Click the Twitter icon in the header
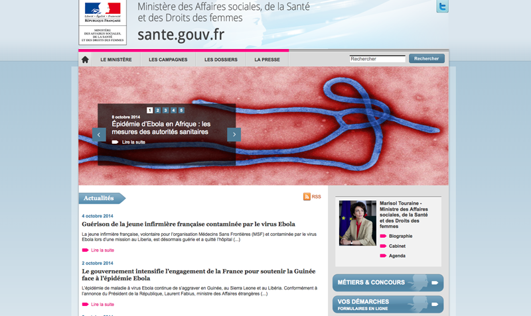531x316 pixels. coord(442,7)
